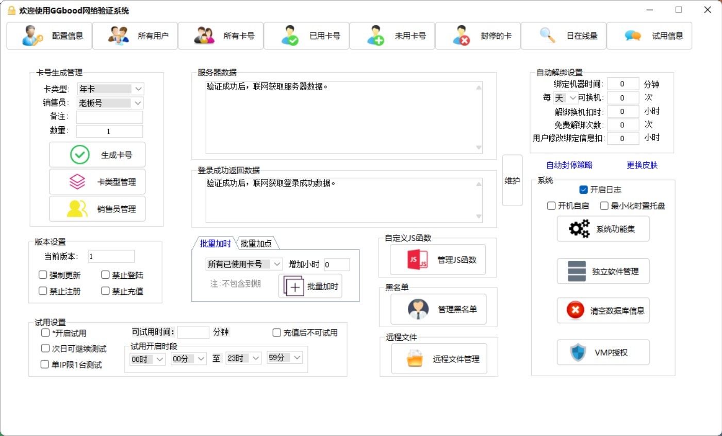This screenshot has height=436, width=722.
Task: Open 日在线量 magnifier icon
Action: point(547,35)
